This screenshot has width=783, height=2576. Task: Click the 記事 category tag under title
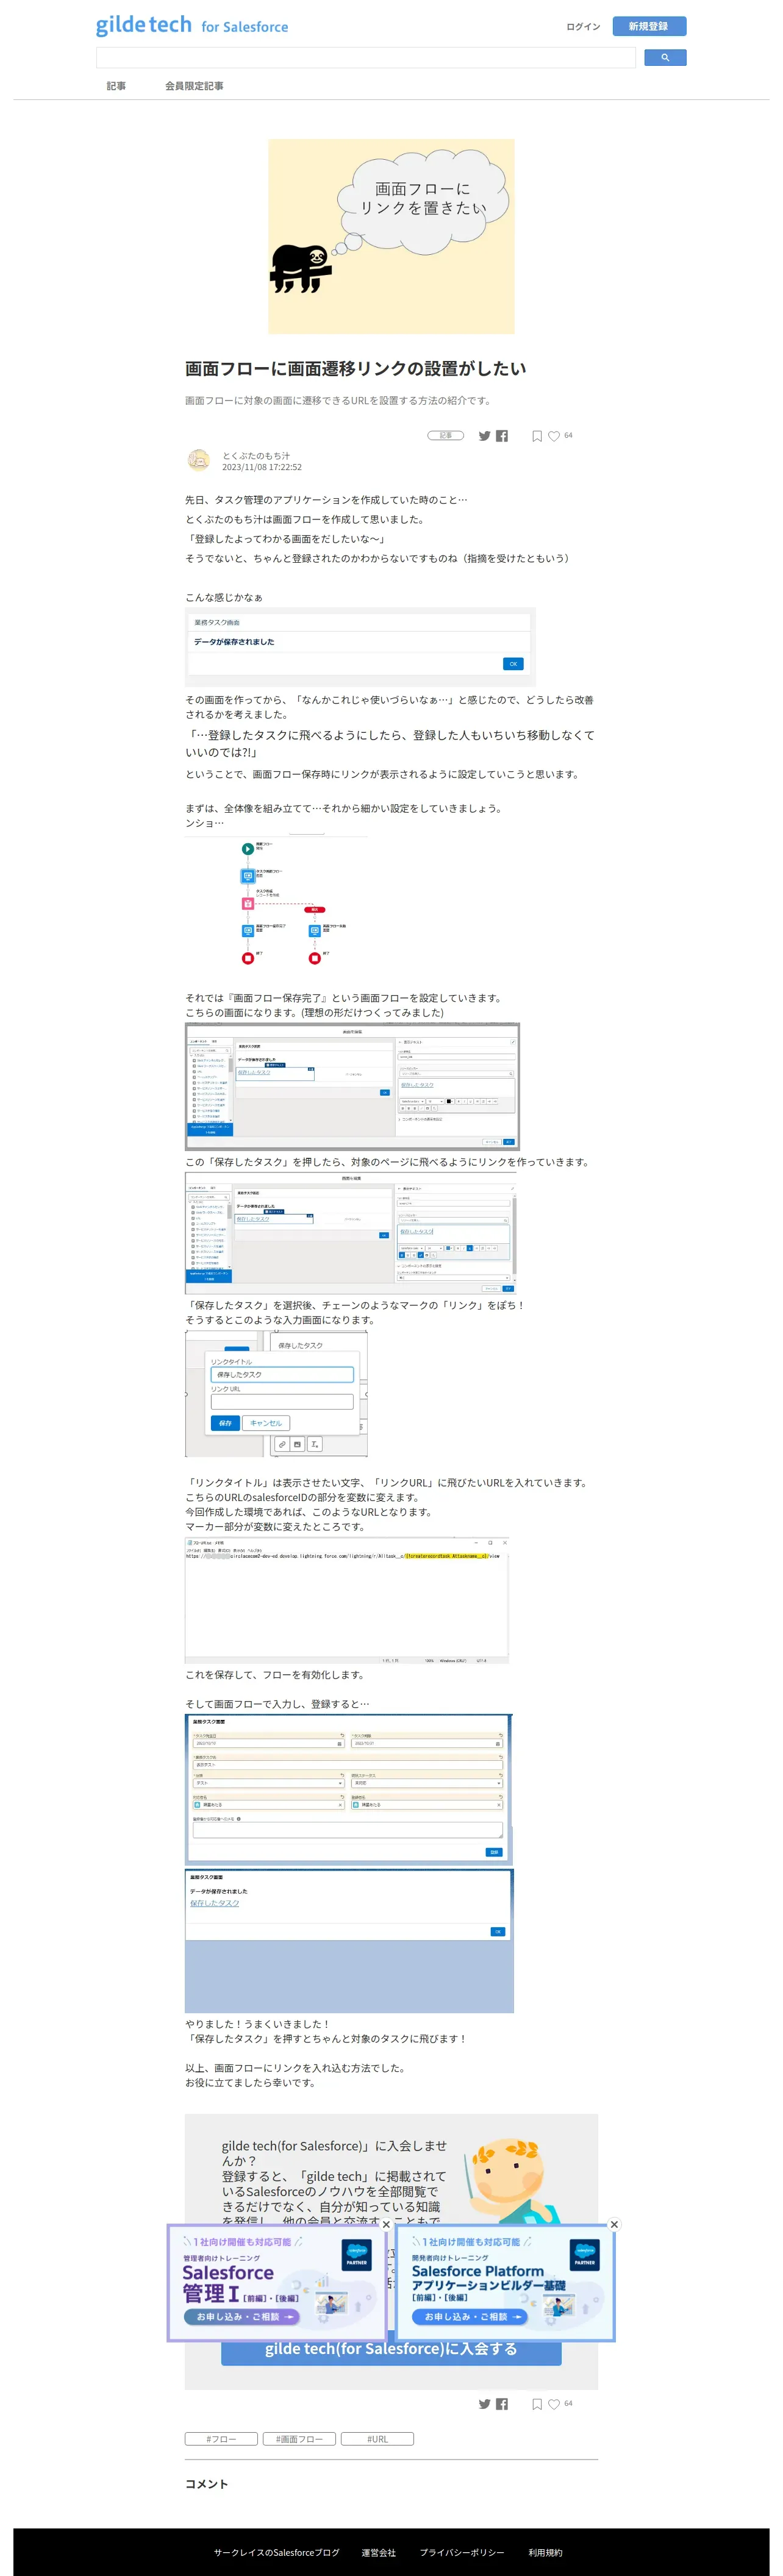tap(446, 435)
